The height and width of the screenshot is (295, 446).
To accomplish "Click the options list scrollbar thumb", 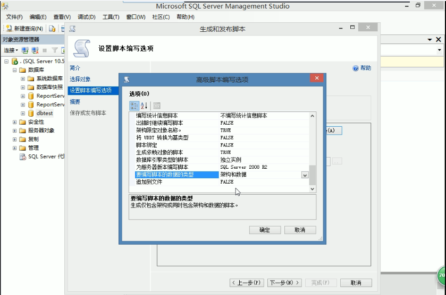I will point(312,175).
